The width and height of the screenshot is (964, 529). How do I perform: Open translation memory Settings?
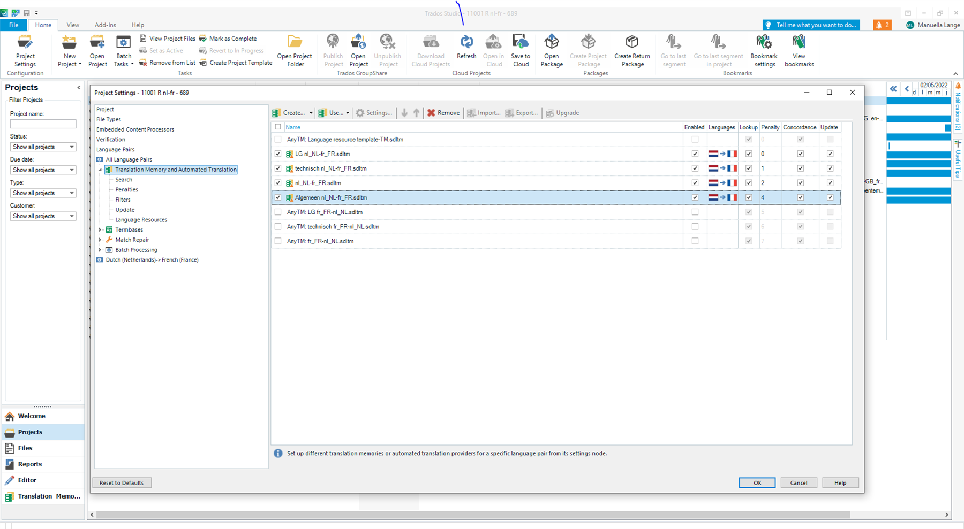click(x=374, y=113)
